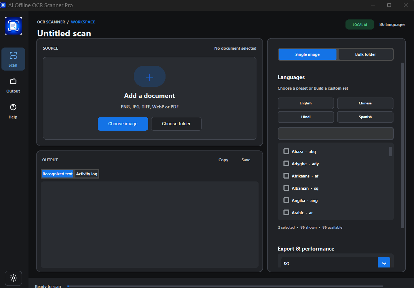Click the PNG, JPG, TIFF, WebP or PDF hint

point(150,107)
